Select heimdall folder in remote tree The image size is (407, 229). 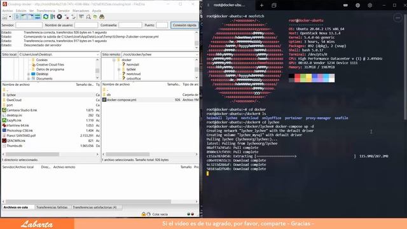(x=133, y=65)
